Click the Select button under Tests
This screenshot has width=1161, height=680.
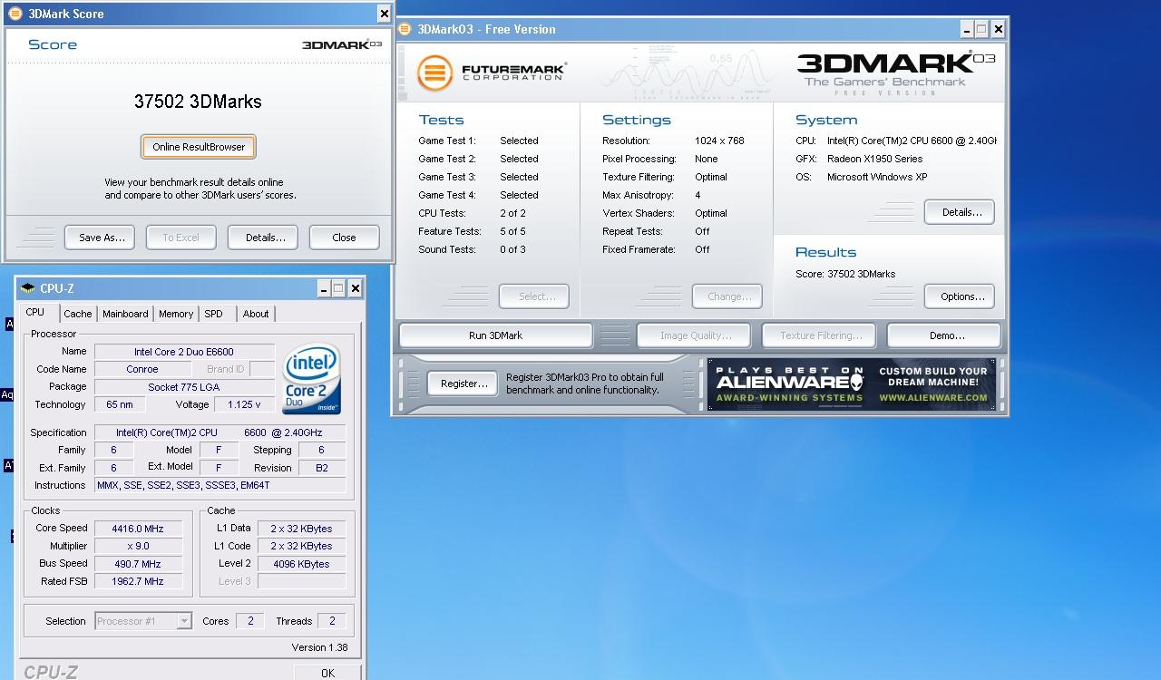533,296
